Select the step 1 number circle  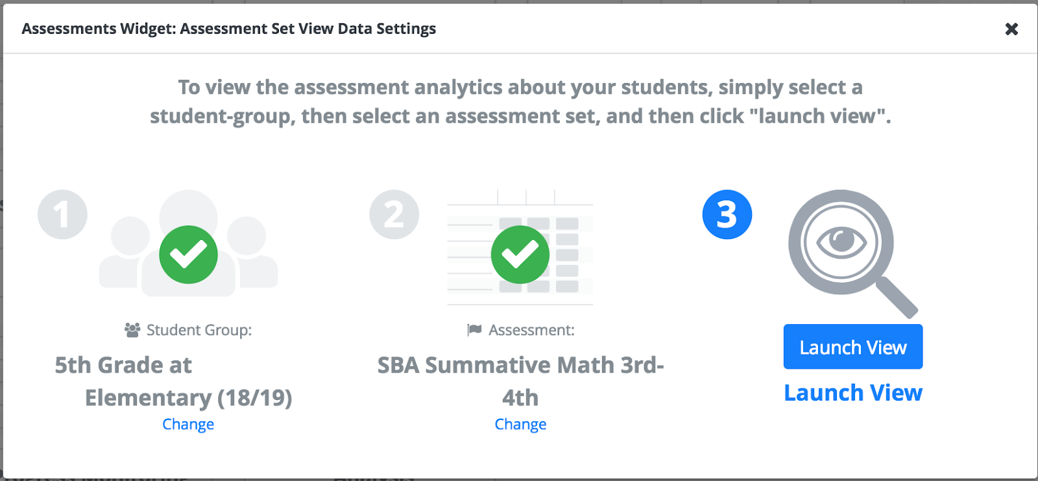(x=62, y=215)
